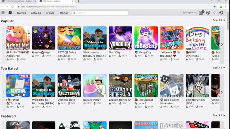Open the Identity featured game thumbnail

pos(172,125)
